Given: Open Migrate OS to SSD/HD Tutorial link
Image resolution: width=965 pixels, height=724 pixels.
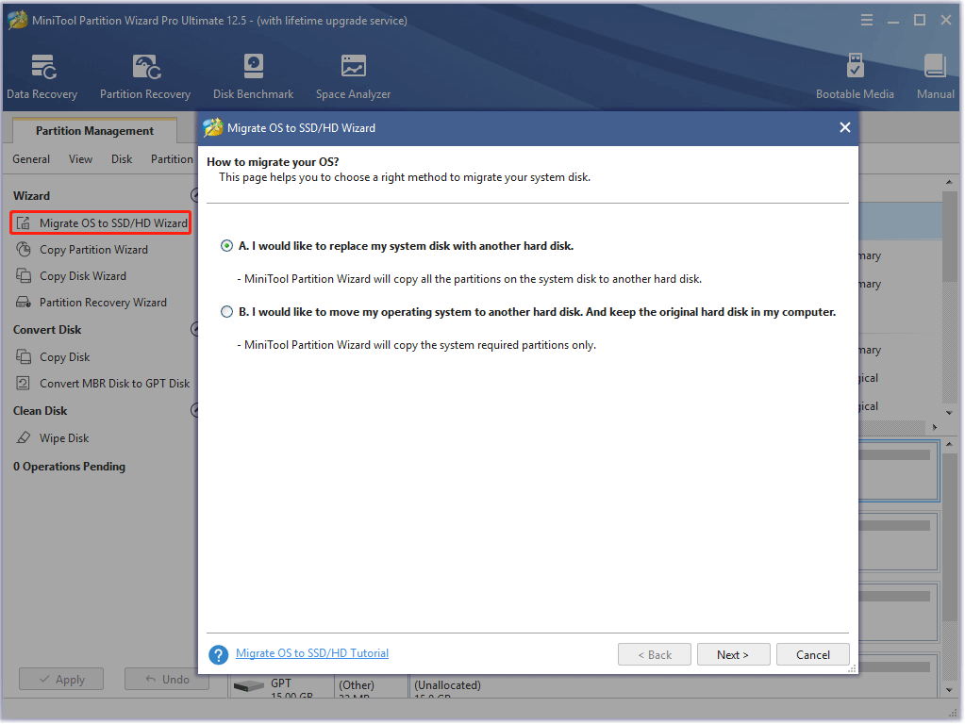Looking at the screenshot, I should pos(312,653).
